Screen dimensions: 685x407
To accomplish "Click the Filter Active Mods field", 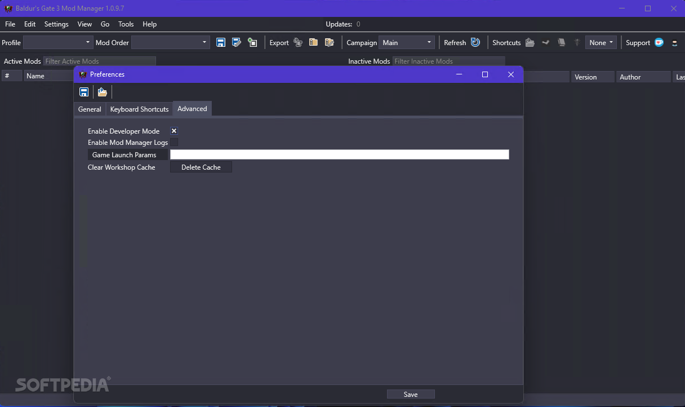I will (100, 61).
